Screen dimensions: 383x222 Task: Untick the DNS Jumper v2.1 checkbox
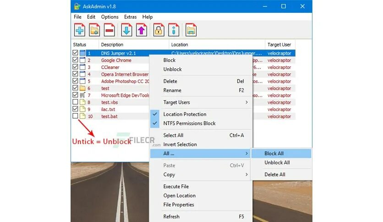click(x=75, y=53)
